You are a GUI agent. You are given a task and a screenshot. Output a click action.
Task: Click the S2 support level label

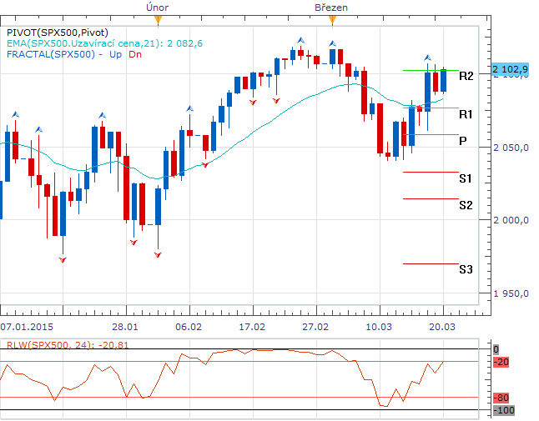[x=466, y=205]
